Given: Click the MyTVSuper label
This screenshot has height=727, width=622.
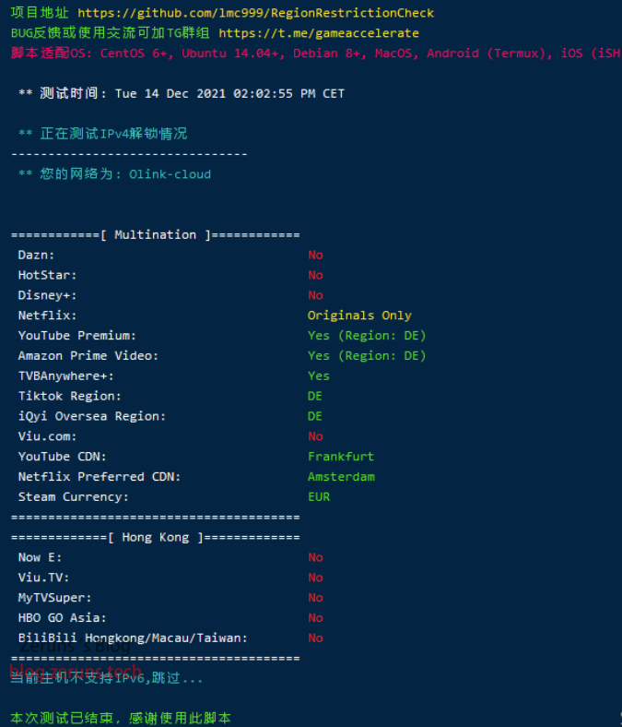Looking at the screenshot, I should pos(54,598).
